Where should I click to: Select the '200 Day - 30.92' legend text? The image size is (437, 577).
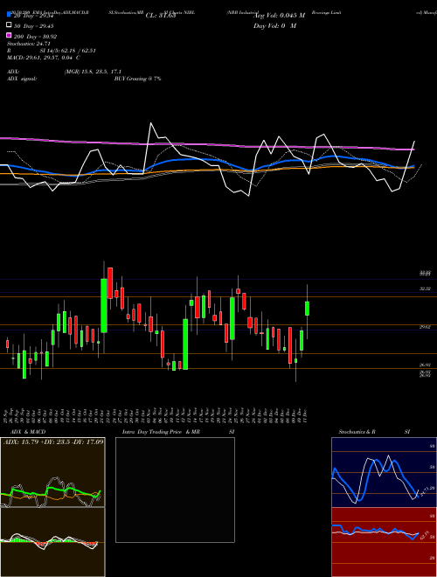click(x=35, y=36)
